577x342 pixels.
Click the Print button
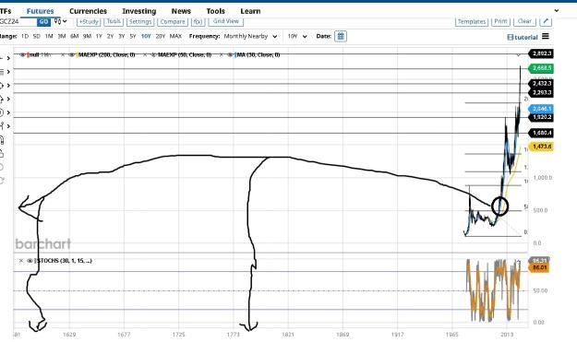point(500,22)
